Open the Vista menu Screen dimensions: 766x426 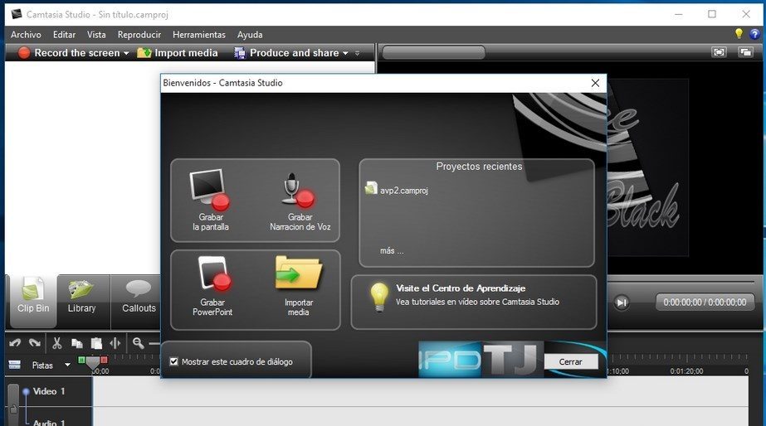[x=96, y=35]
